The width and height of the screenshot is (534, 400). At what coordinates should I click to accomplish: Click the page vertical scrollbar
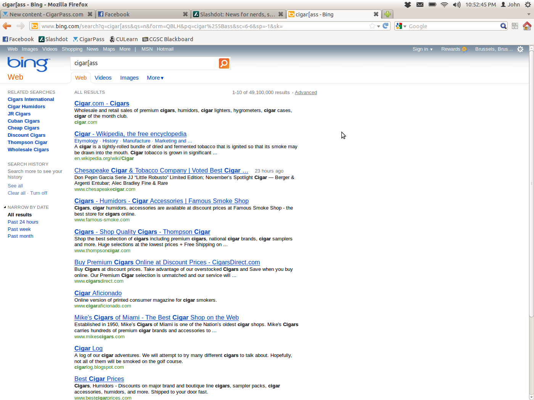[531, 183]
